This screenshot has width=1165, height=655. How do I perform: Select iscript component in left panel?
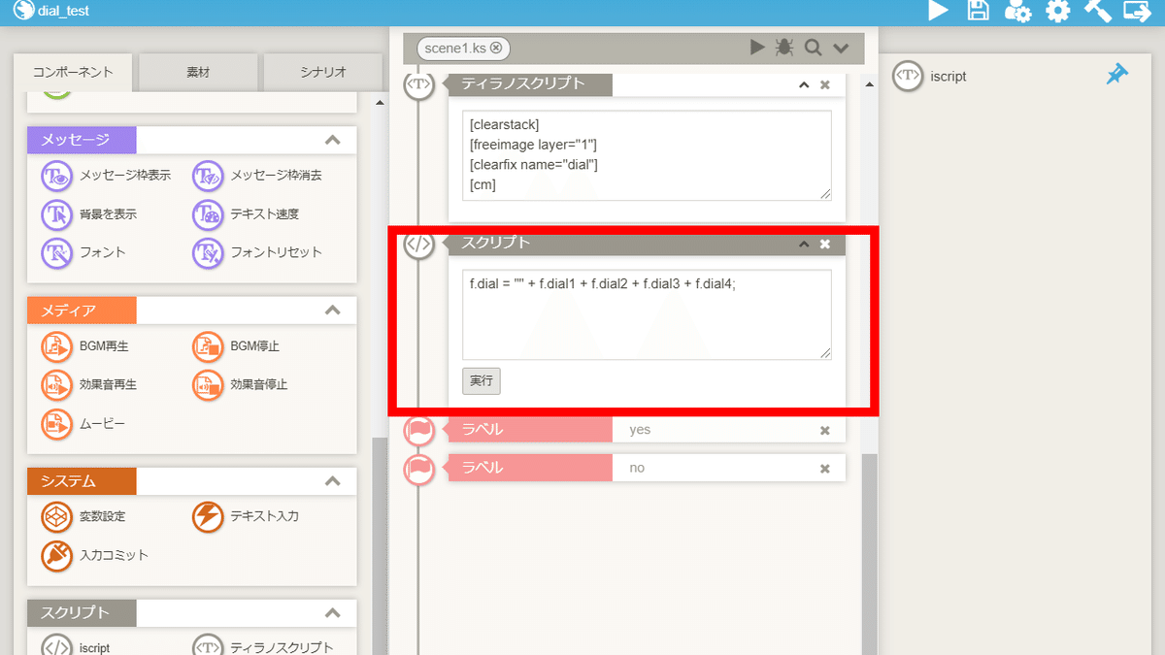pyautogui.click(x=77, y=645)
